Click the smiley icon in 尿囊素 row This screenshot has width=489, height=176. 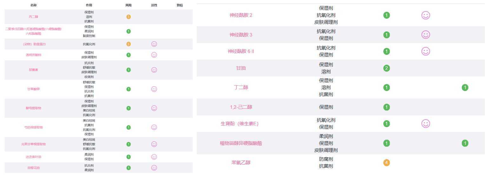coord(154,70)
